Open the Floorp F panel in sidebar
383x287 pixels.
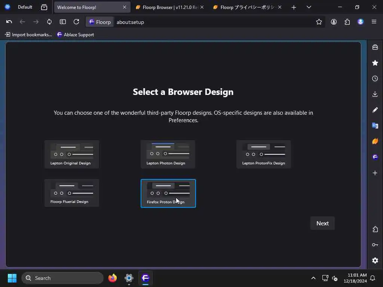pyautogui.click(x=375, y=157)
